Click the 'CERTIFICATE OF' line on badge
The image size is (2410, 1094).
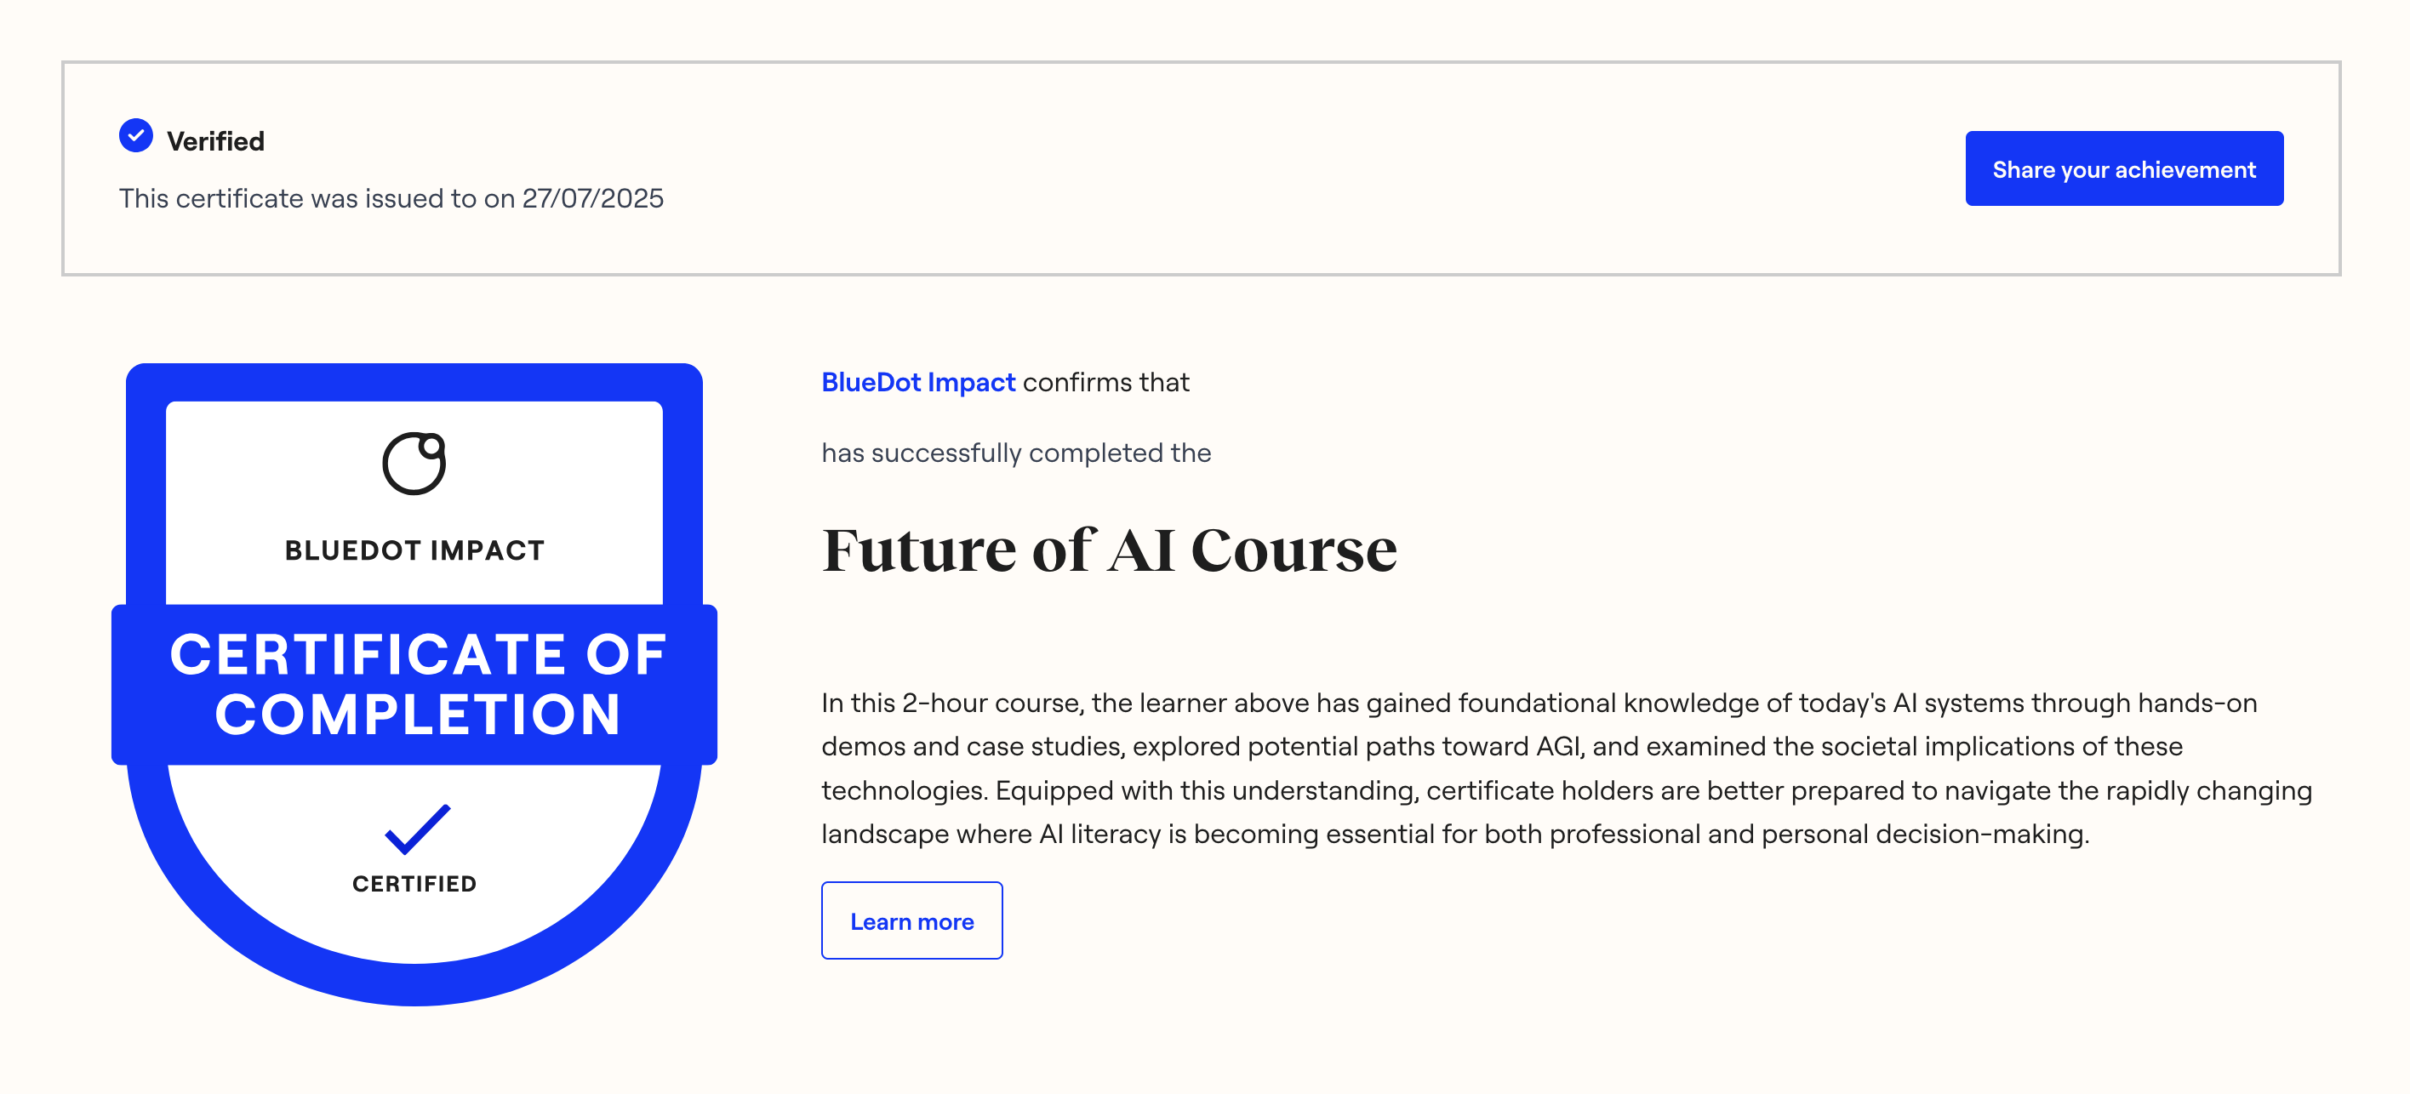tap(417, 653)
